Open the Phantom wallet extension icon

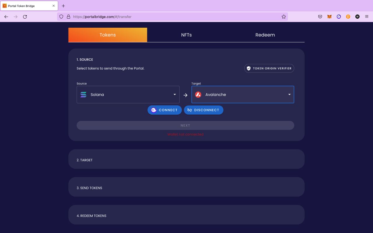tap(339, 17)
